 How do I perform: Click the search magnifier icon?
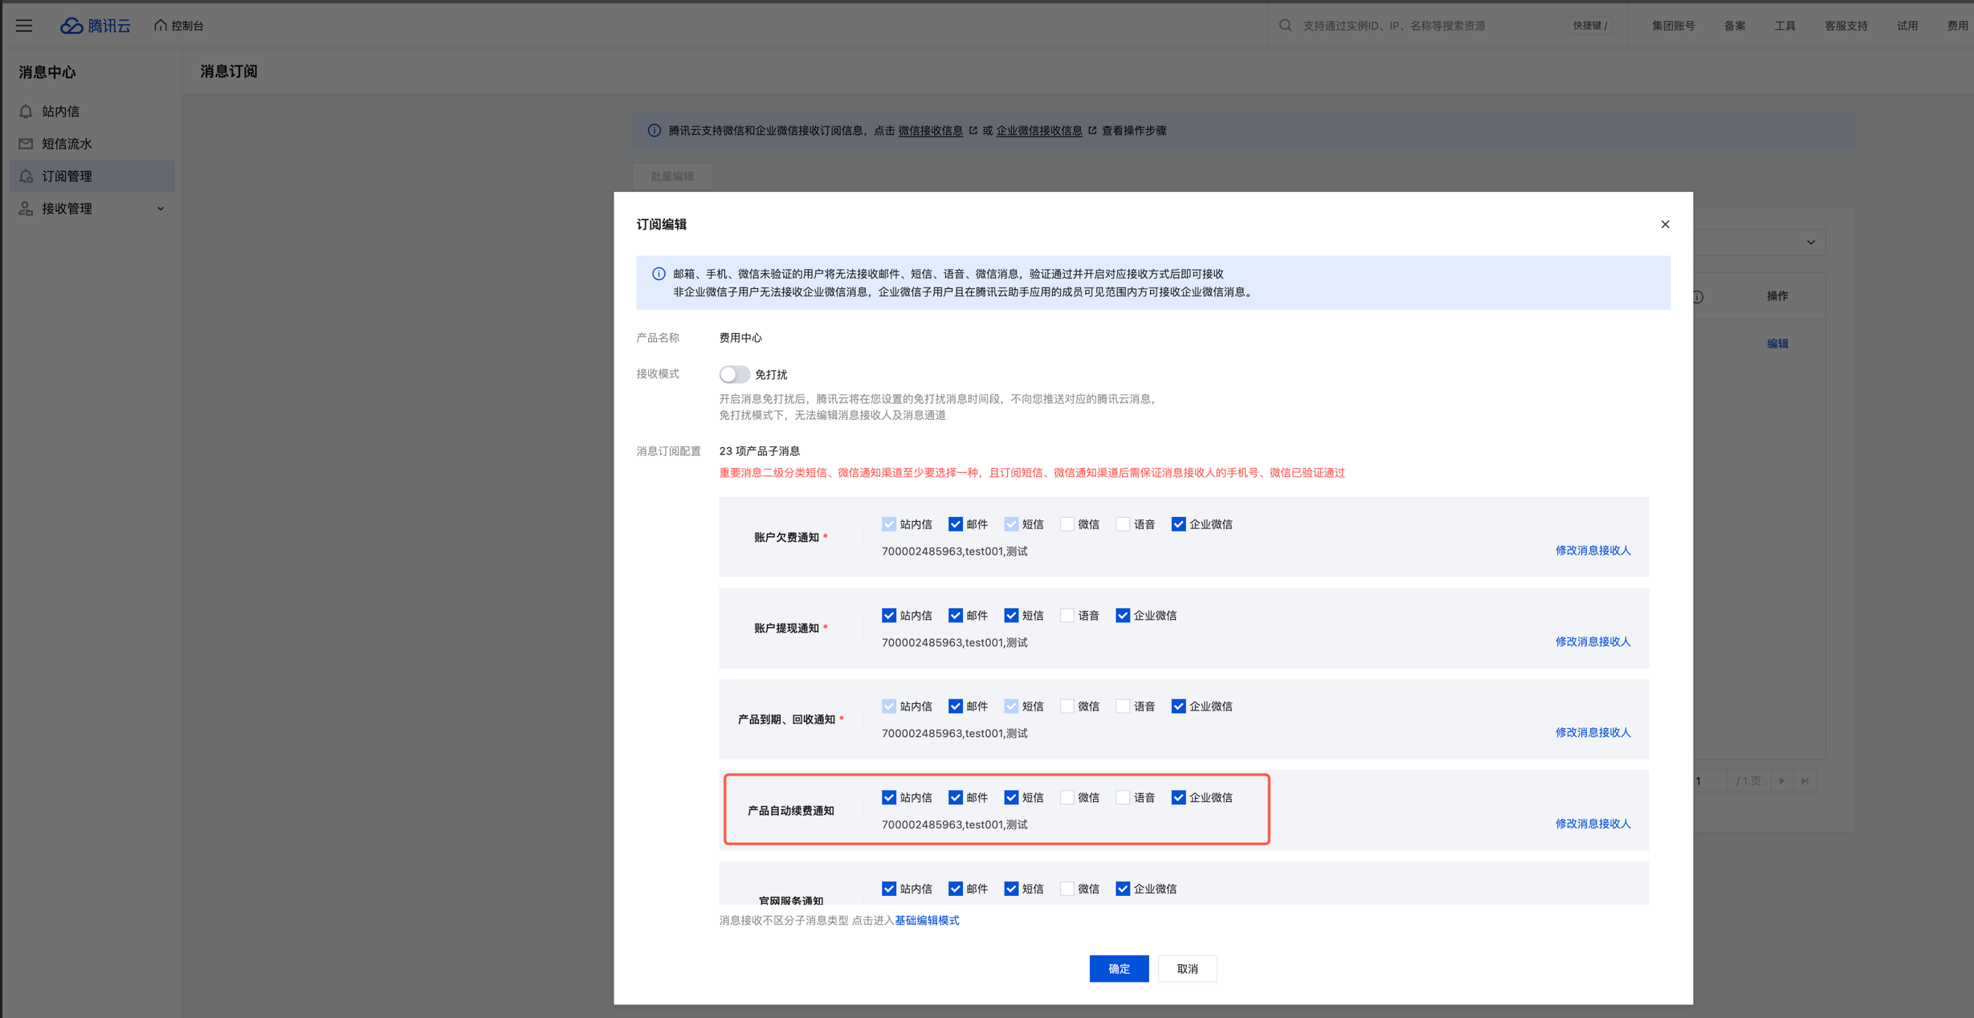point(1285,26)
